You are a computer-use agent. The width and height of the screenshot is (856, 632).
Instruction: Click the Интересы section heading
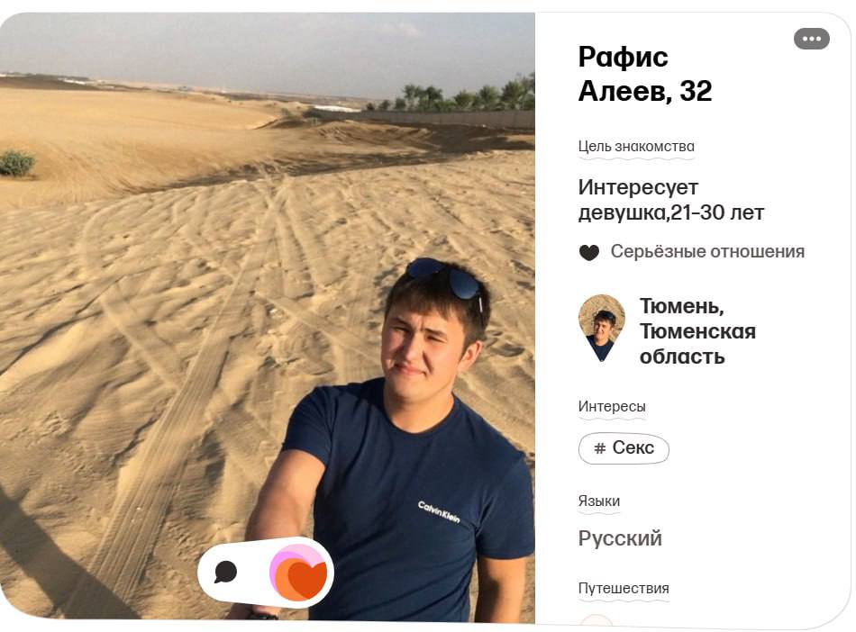612,406
